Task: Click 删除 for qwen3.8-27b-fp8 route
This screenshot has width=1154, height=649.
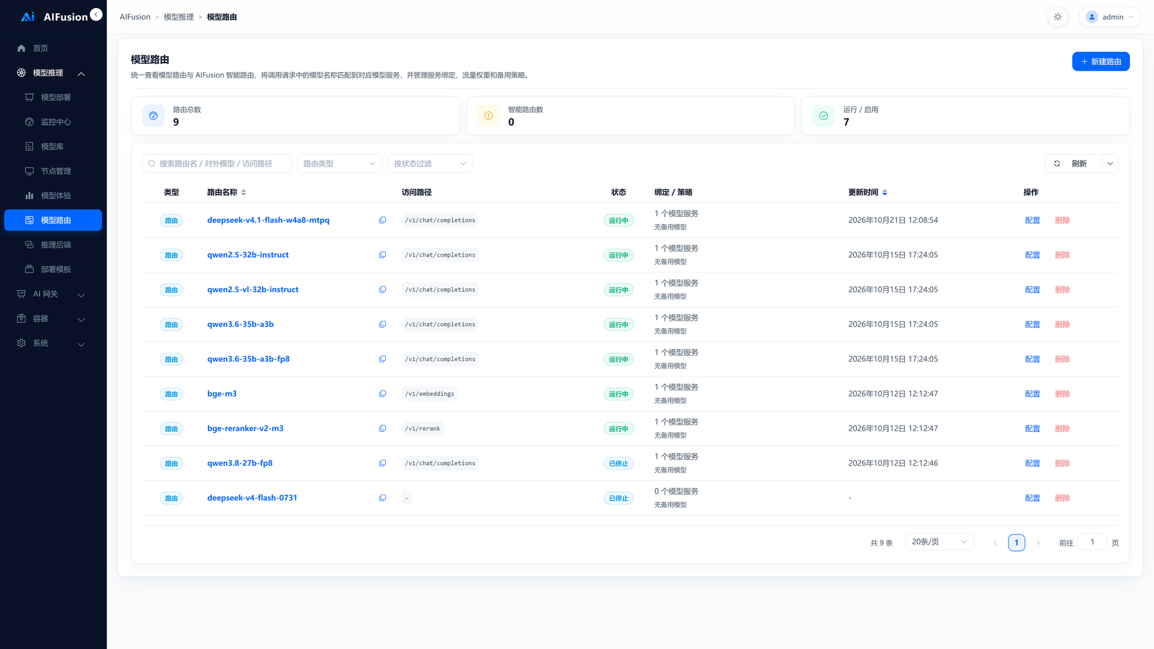Action: coord(1062,463)
